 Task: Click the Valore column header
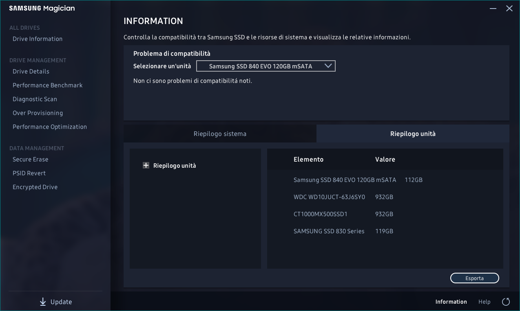tap(385, 159)
